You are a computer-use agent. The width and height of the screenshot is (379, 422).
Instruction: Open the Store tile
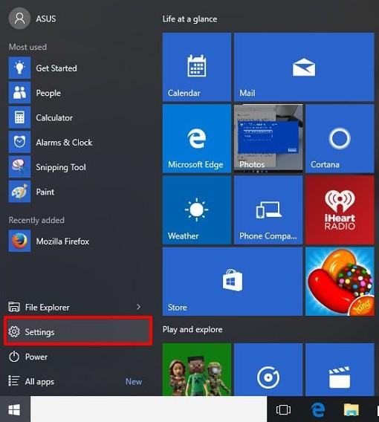[x=233, y=282]
